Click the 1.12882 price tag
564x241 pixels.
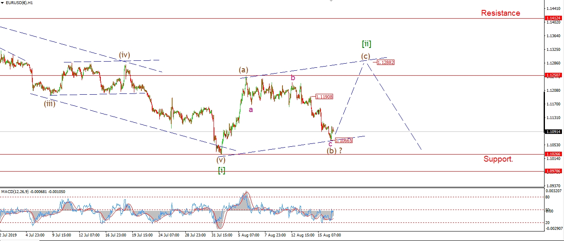(x=386, y=62)
